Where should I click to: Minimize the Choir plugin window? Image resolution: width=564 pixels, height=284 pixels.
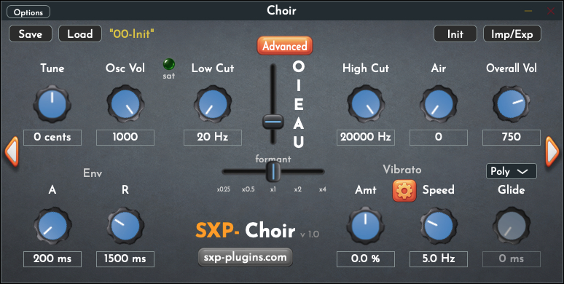pos(528,11)
